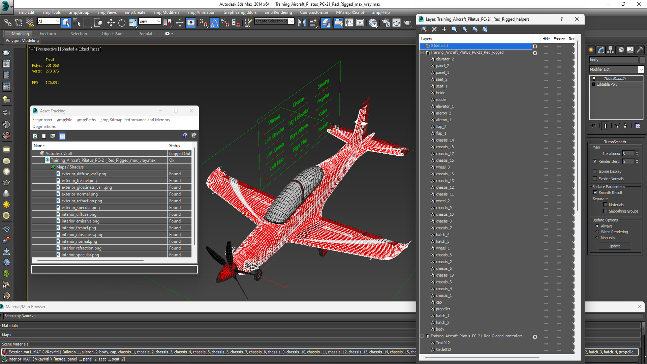Collapse Training_Aircraft_Pilatus_PC-21_Red_Rigged layer
Viewport: 647px width, 364px height.
click(x=422, y=53)
